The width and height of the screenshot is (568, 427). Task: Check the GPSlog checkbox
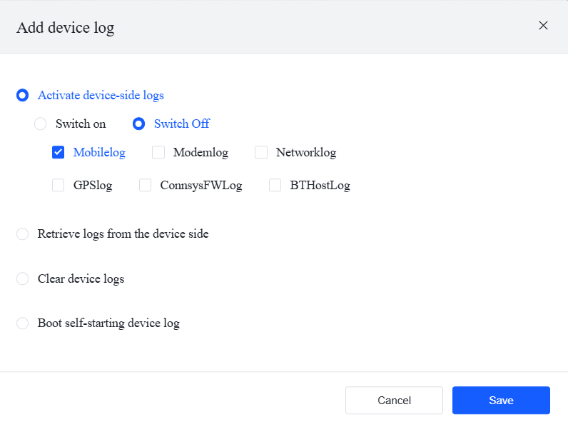point(59,186)
